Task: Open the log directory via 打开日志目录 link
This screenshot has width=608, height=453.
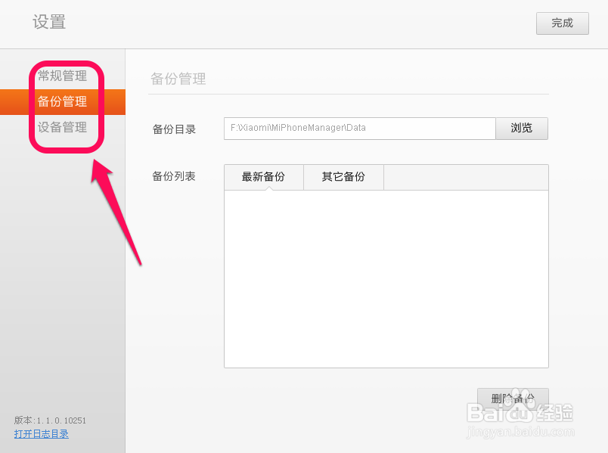Action: 41,434
